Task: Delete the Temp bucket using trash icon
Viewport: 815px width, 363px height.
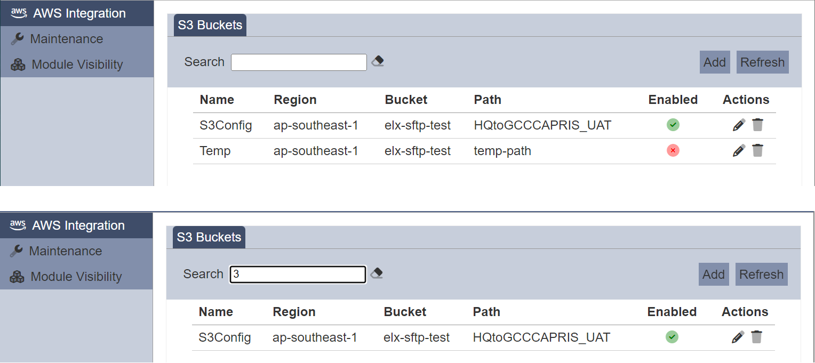Action: 757,151
